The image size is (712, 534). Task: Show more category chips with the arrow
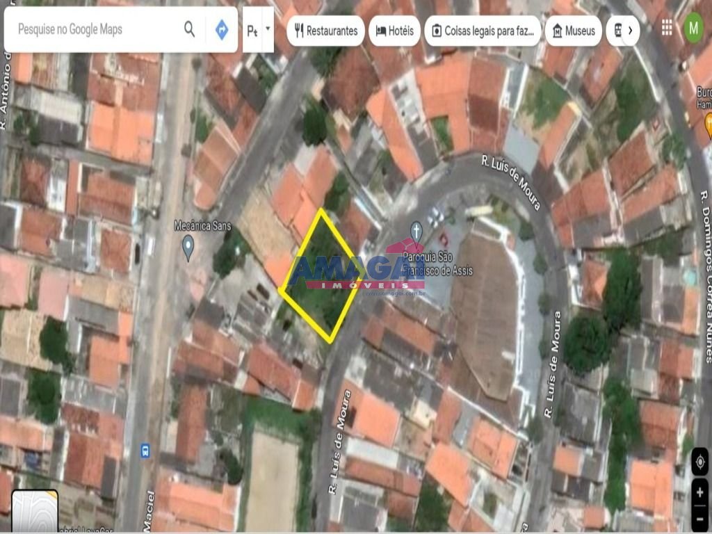tap(630, 31)
